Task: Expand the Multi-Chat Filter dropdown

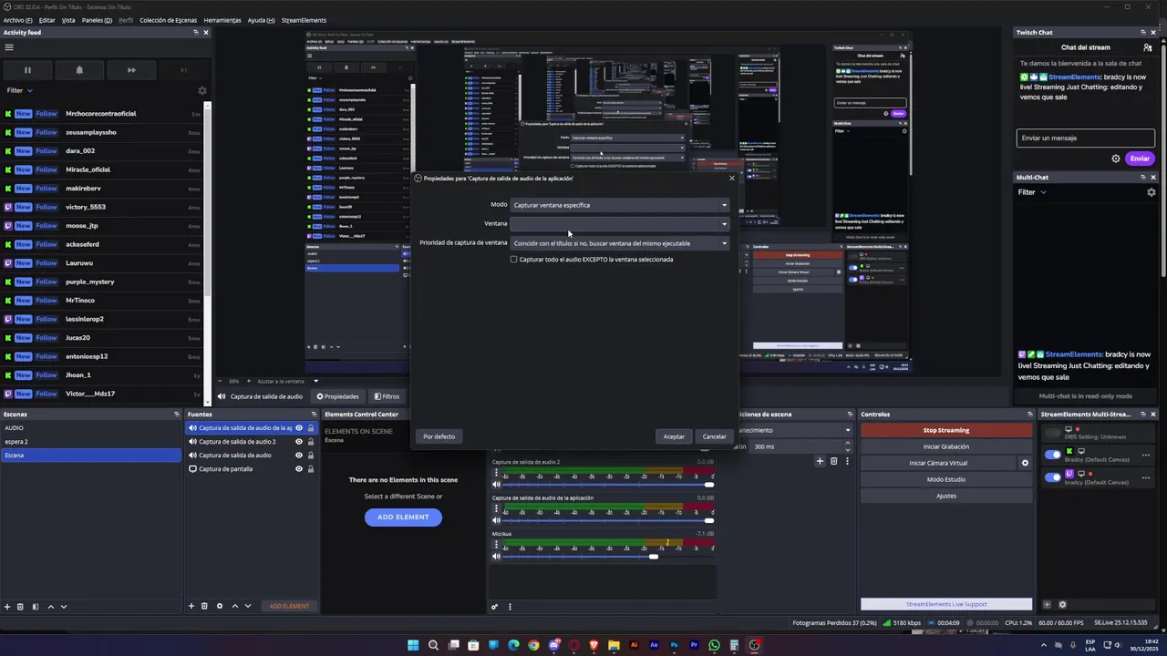Action: click(x=1032, y=192)
